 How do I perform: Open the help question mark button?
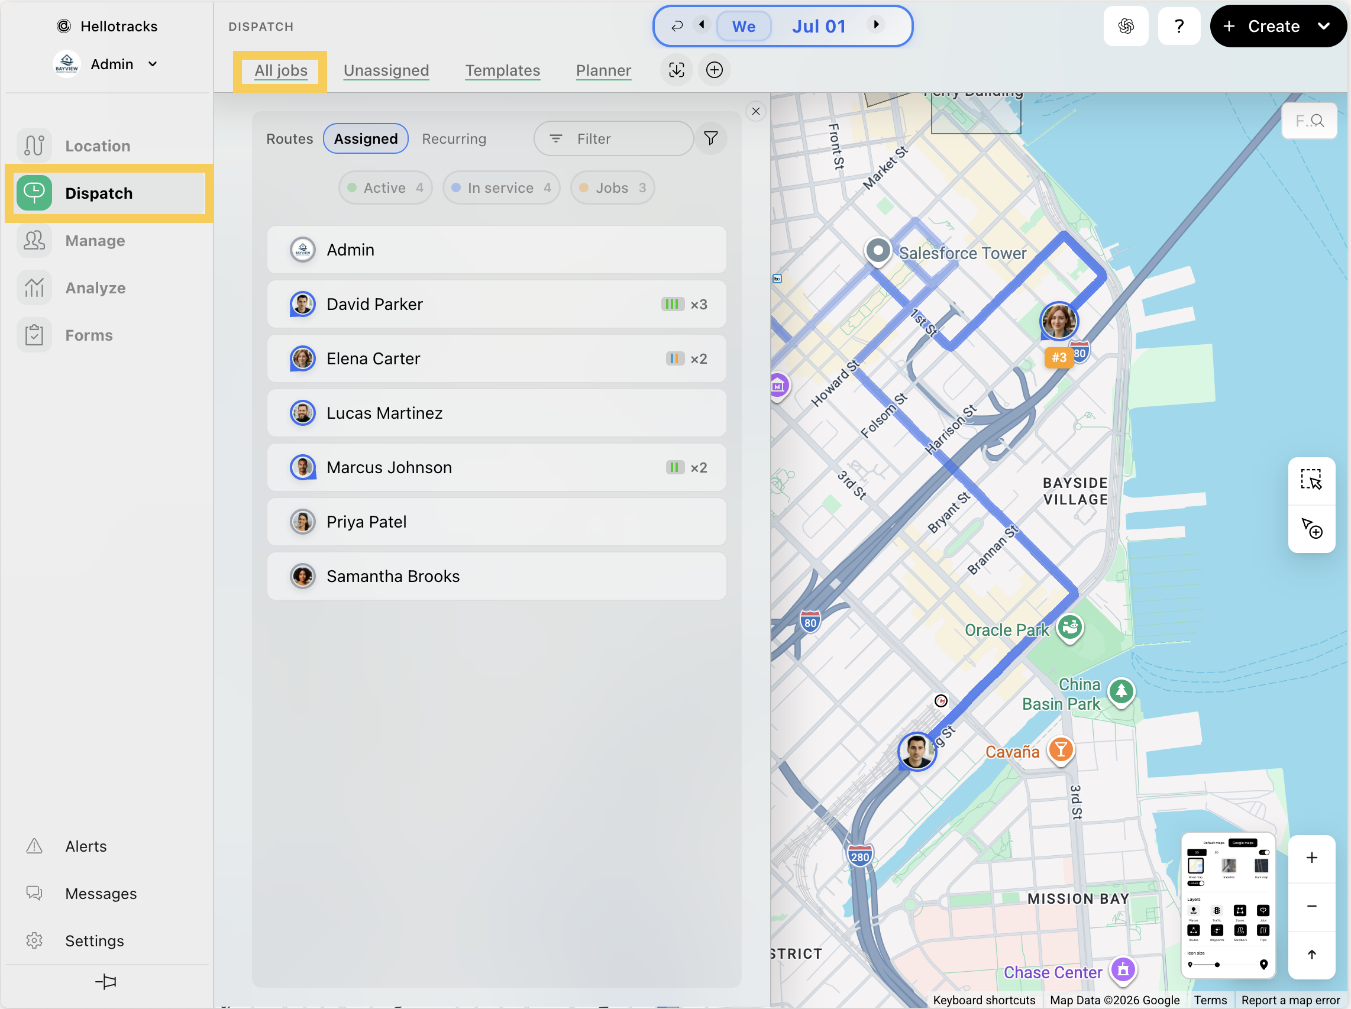(1179, 26)
